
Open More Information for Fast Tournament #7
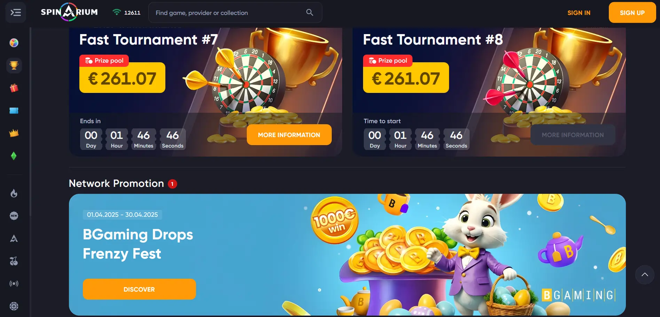[x=289, y=135]
